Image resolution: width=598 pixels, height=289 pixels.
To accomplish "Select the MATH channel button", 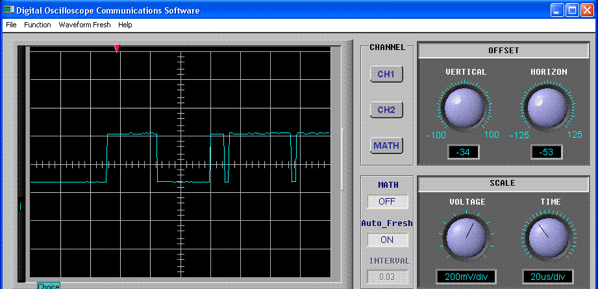I will (x=386, y=145).
